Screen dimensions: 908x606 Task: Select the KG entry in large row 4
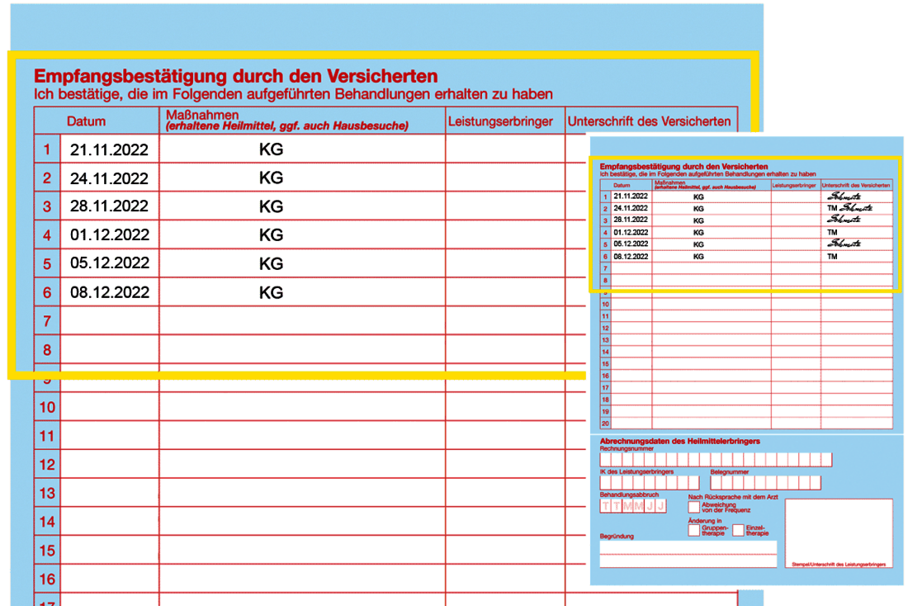click(271, 235)
